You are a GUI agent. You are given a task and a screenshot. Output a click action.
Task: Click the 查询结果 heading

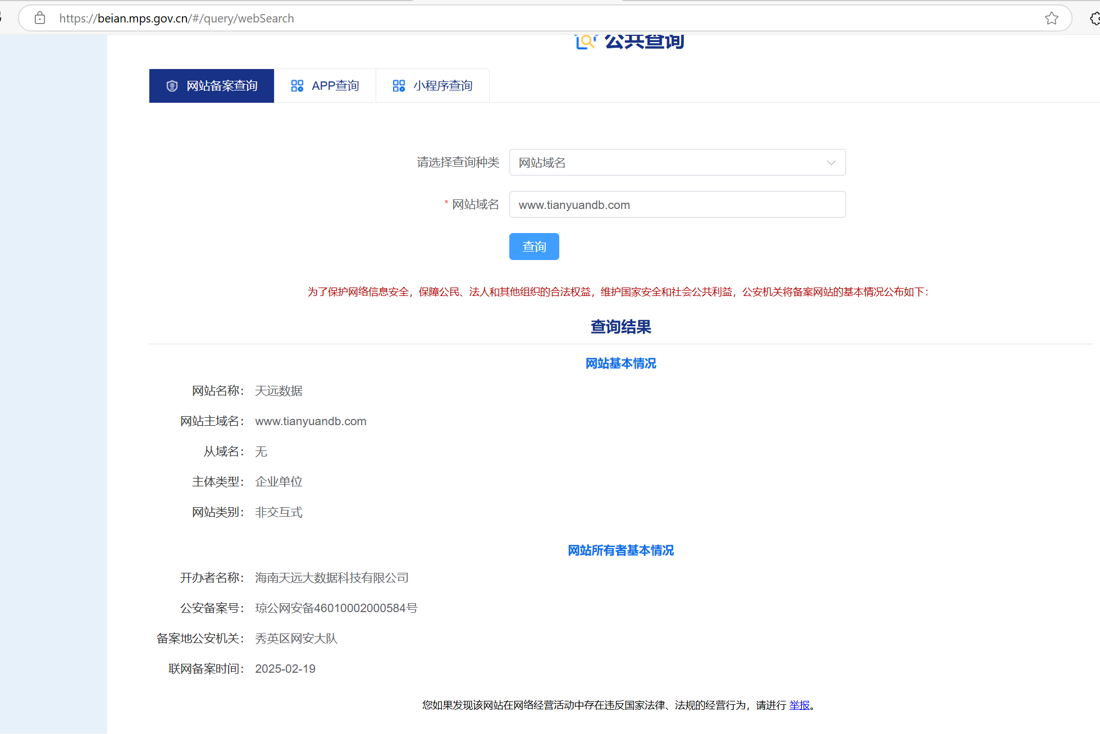620,327
